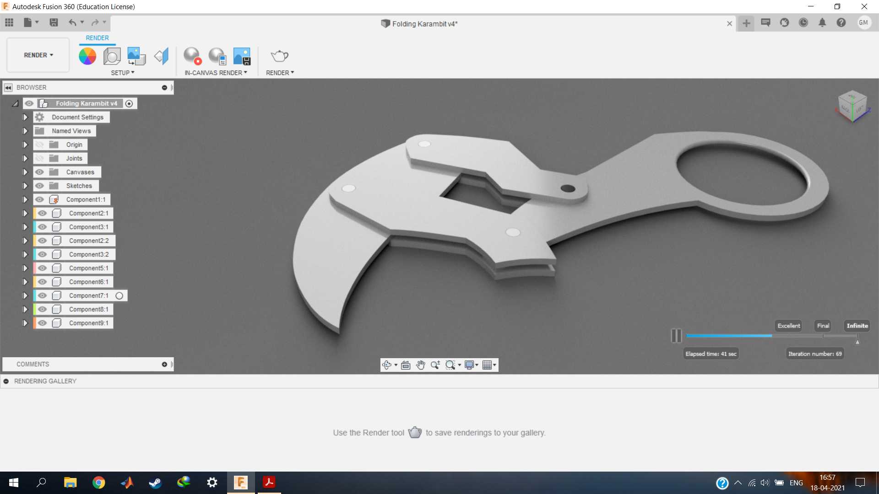This screenshot has width=879, height=494.
Task: Set render quality to Excellent
Action: (x=789, y=326)
